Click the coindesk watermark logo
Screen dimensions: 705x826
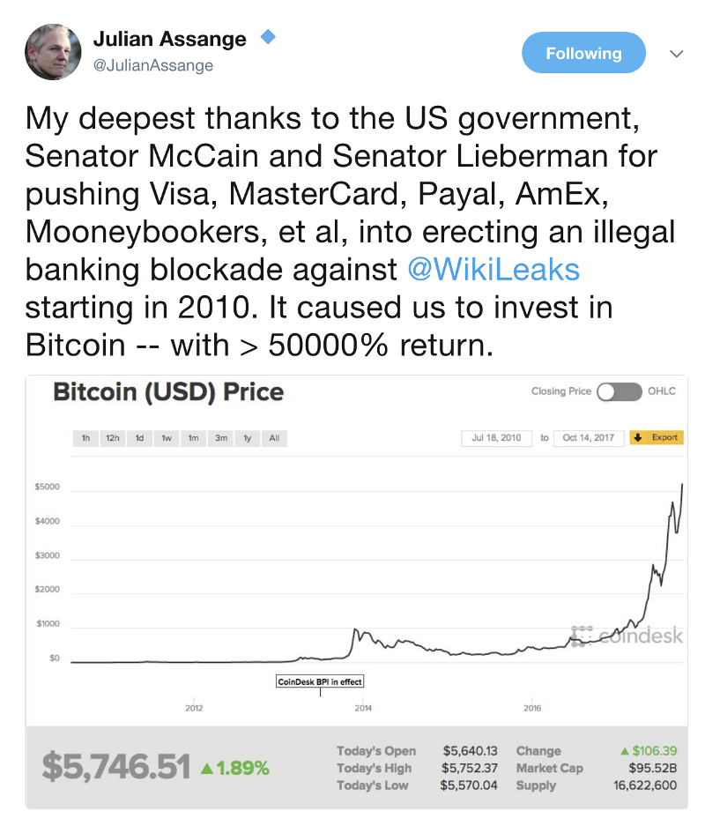627,636
